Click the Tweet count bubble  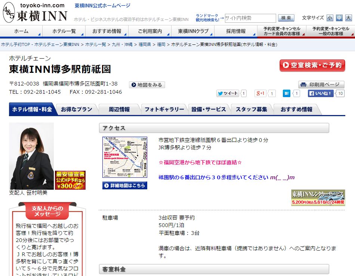(244, 93)
